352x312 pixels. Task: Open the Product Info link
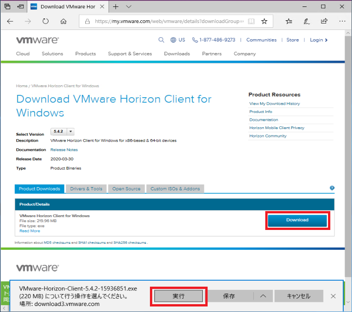(x=261, y=112)
